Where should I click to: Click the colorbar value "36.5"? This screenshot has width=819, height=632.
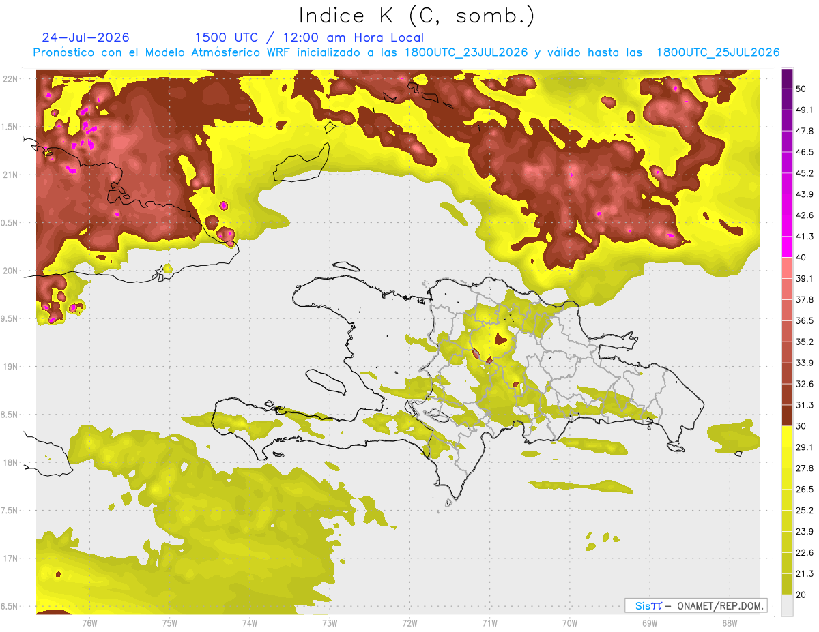tap(804, 320)
